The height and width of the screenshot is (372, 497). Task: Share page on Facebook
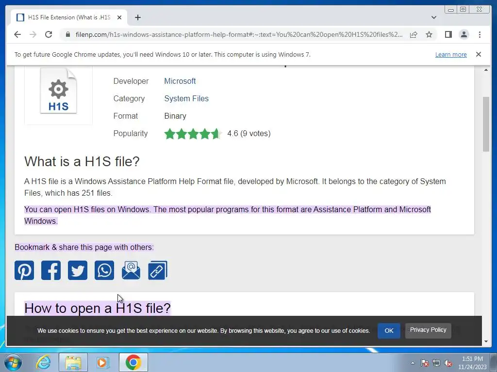pos(50,270)
